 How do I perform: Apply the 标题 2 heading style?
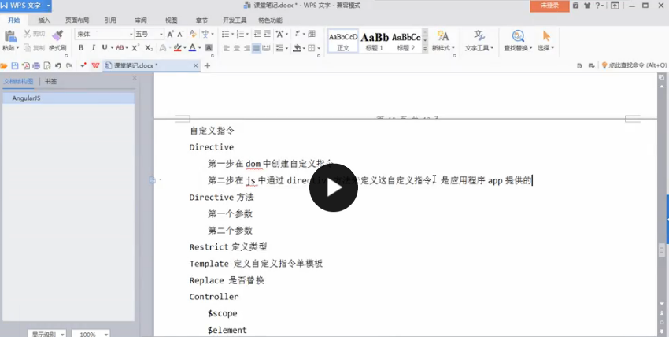(406, 42)
